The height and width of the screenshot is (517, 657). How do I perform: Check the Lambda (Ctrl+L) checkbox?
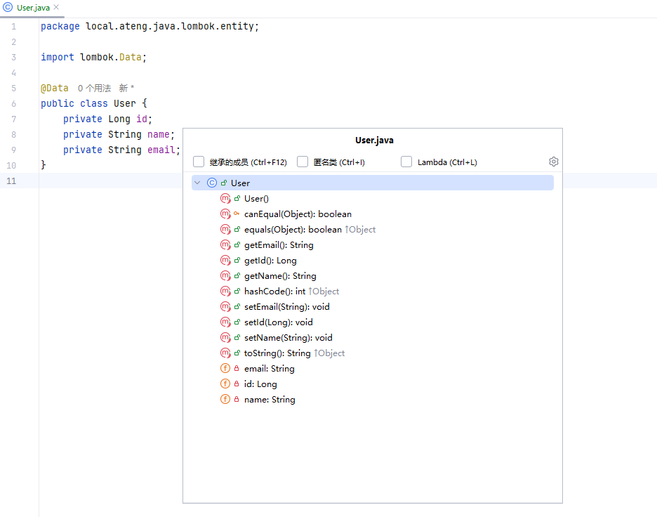click(406, 162)
